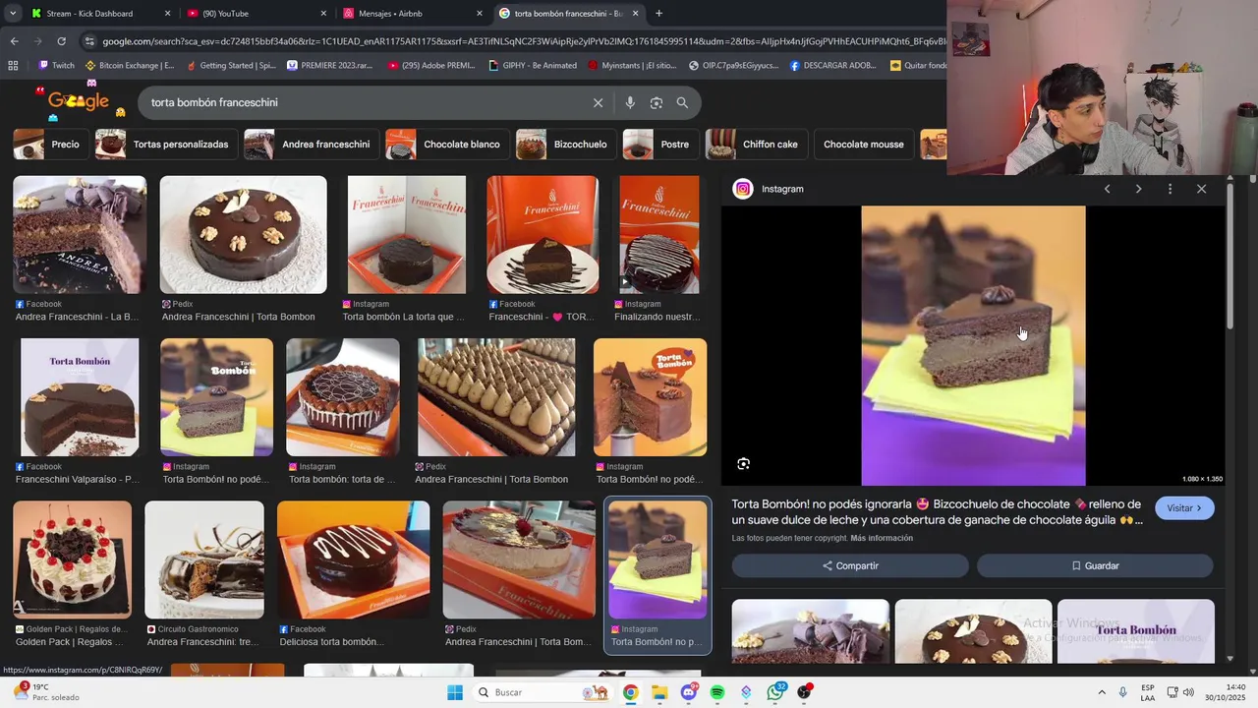Open Instagram source label in preview panel
The height and width of the screenshot is (708, 1258).
769,189
